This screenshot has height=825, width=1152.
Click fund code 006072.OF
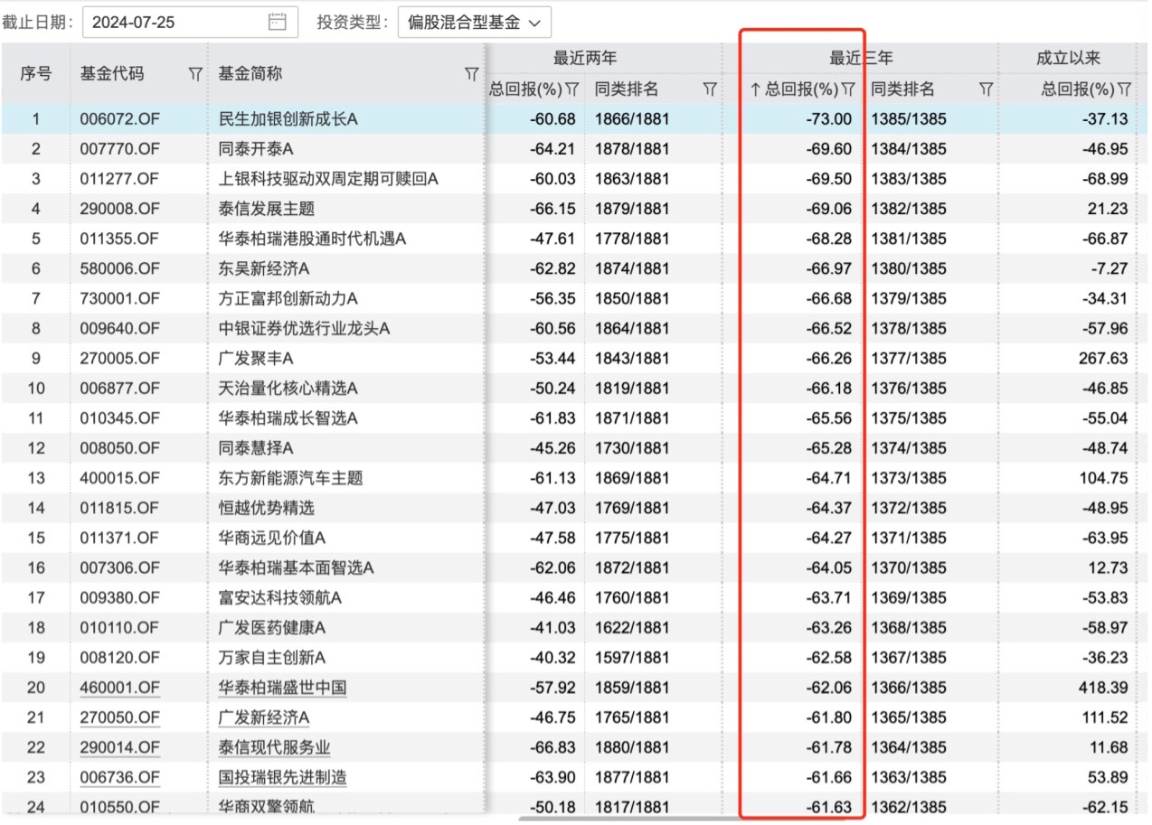[x=120, y=118]
